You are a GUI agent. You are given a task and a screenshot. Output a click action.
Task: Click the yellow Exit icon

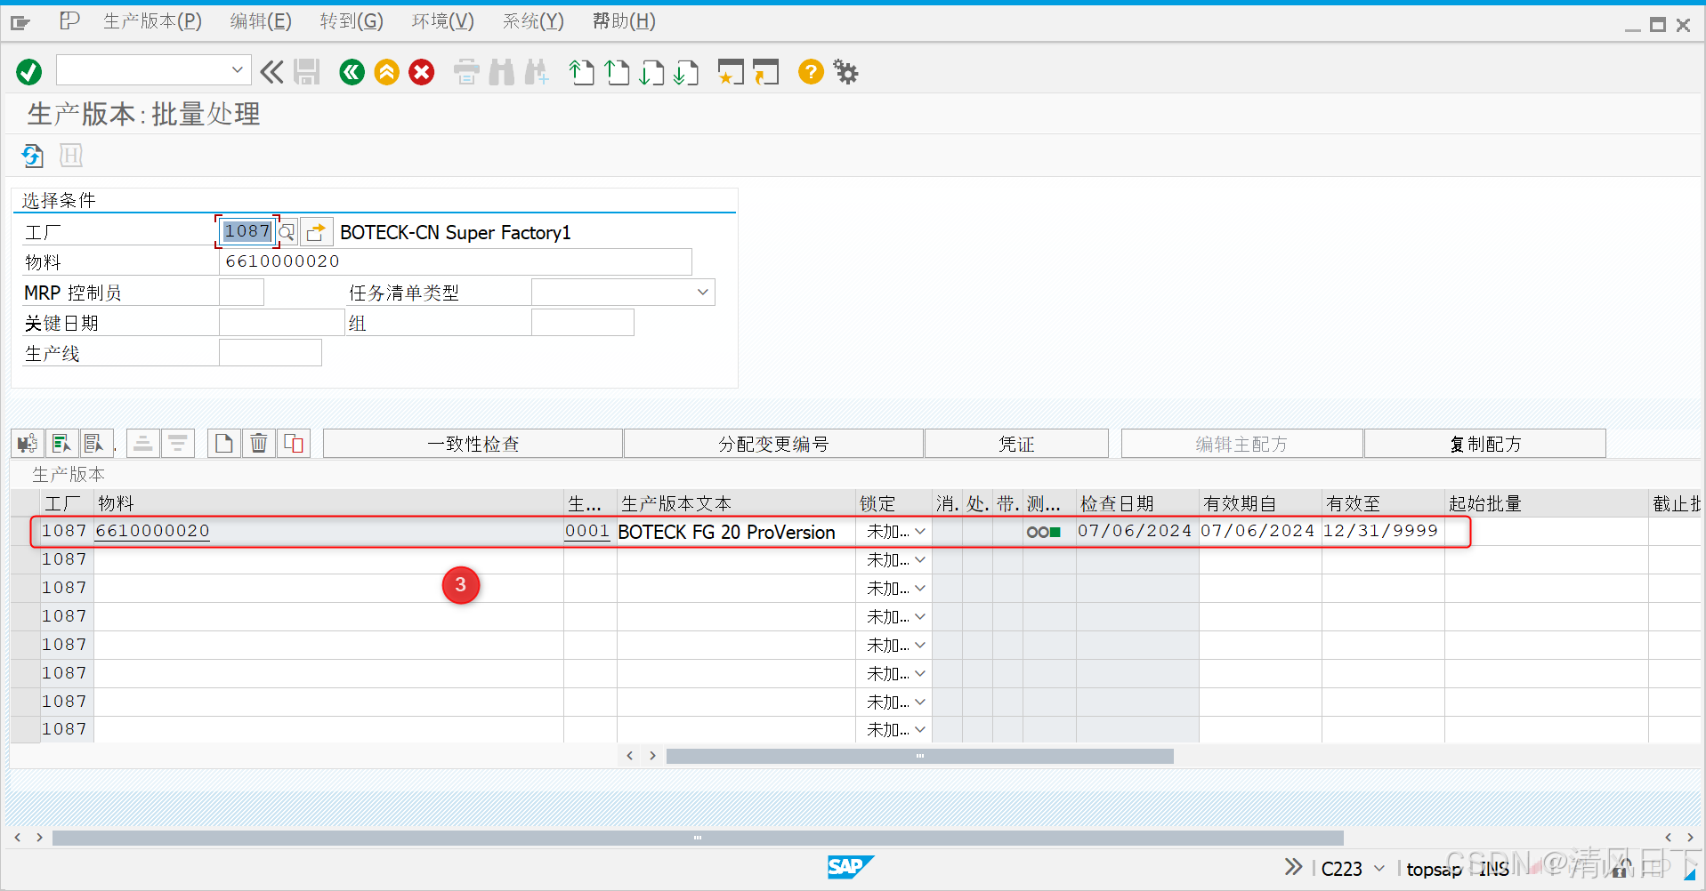coord(387,72)
